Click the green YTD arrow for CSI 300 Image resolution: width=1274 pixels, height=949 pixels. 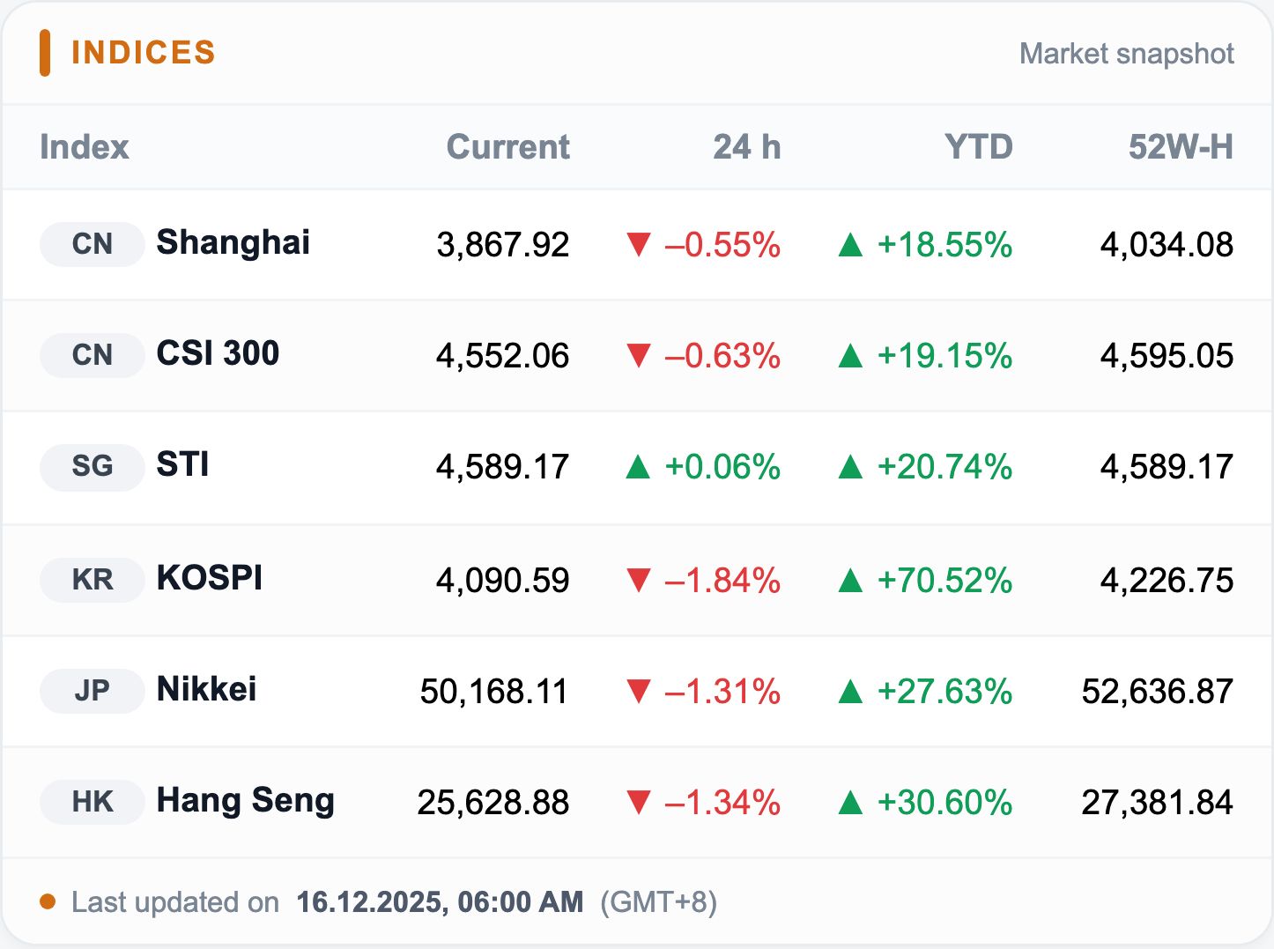click(x=850, y=355)
